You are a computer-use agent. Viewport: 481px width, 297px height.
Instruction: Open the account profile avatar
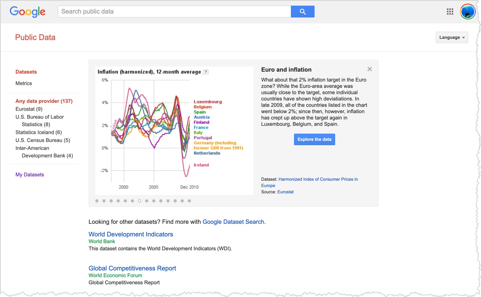[x=468, y=11]
